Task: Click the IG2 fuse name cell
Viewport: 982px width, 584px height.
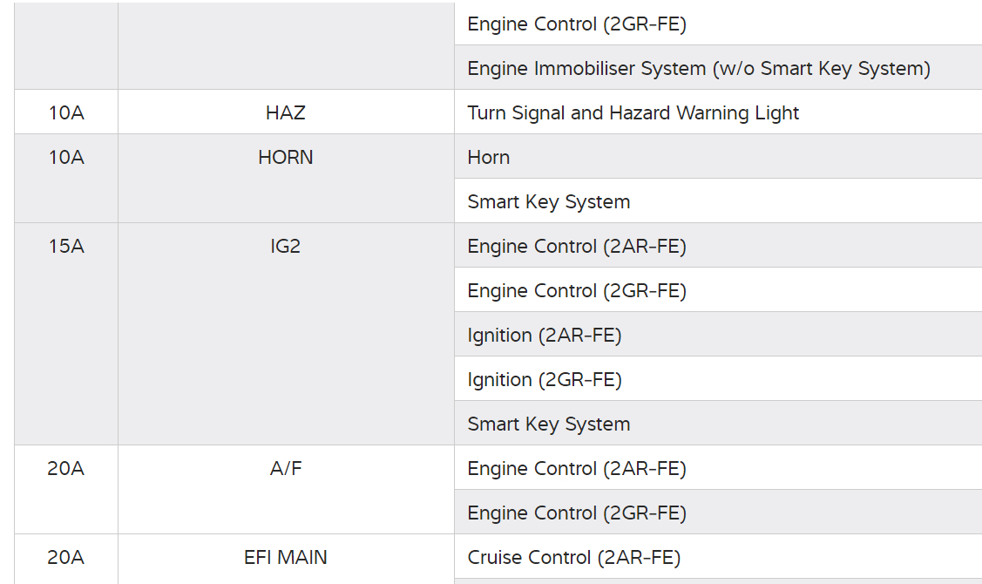Action: pos(286,247)
